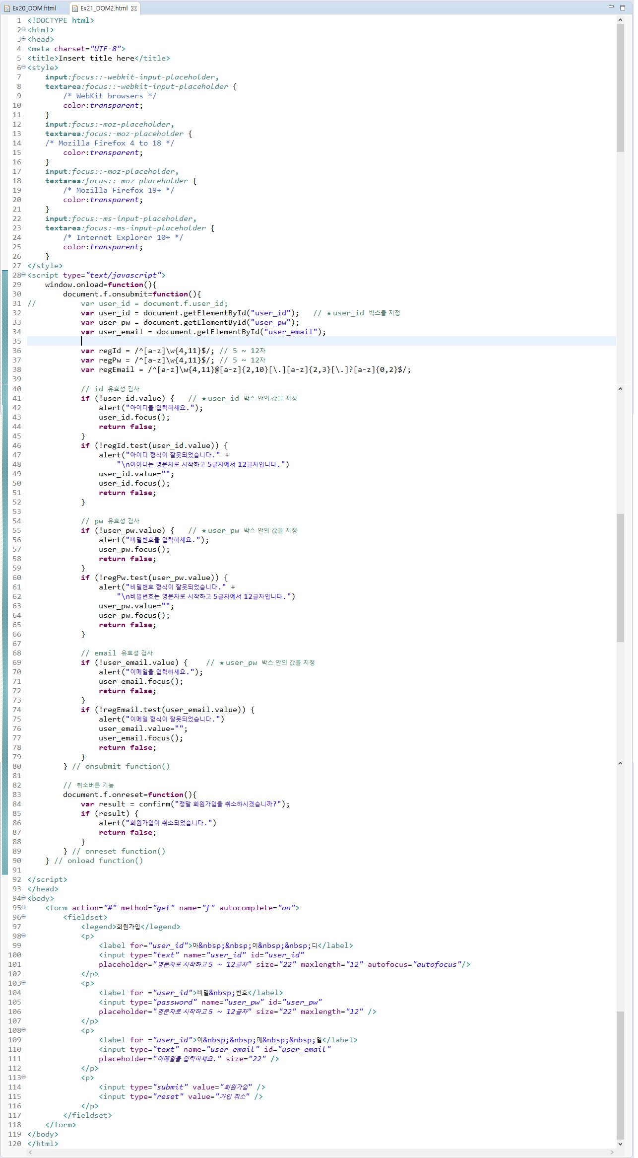Collapse the body element fold on line 94
638x1158 pixels.
pyautogui.click(x=24, y=898)
